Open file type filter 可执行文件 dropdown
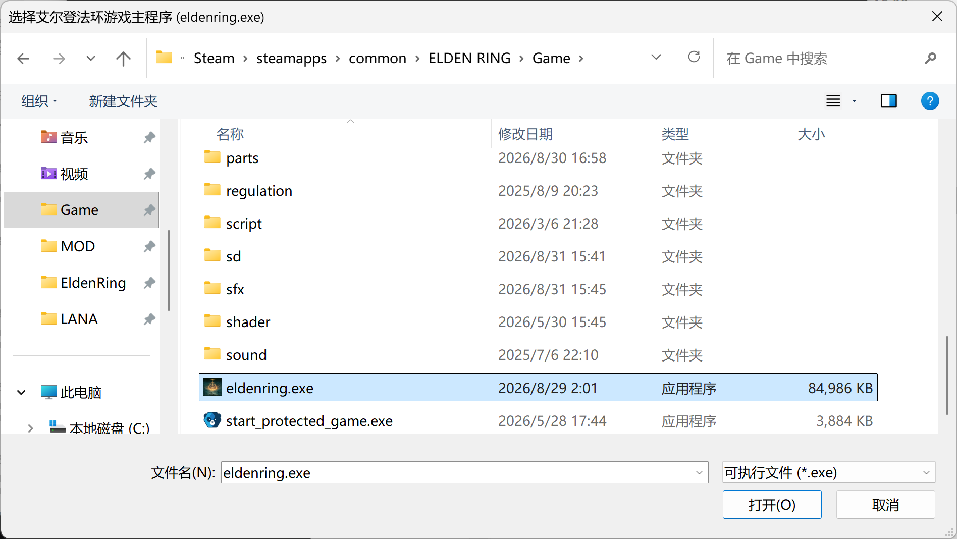Image resolution: width=957 pixels, height=539 pixels. click(829, 473)
